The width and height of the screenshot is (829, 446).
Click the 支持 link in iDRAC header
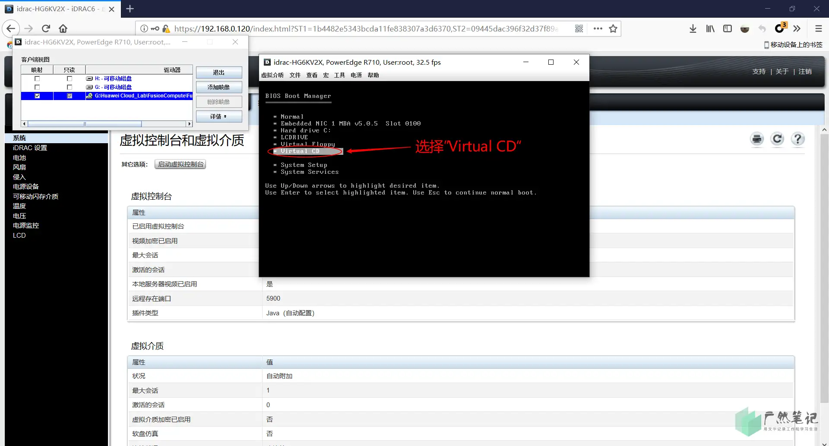(759, 72)
